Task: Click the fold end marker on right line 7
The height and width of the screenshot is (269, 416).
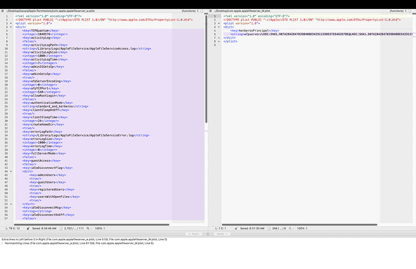Action: click(219, 38)
